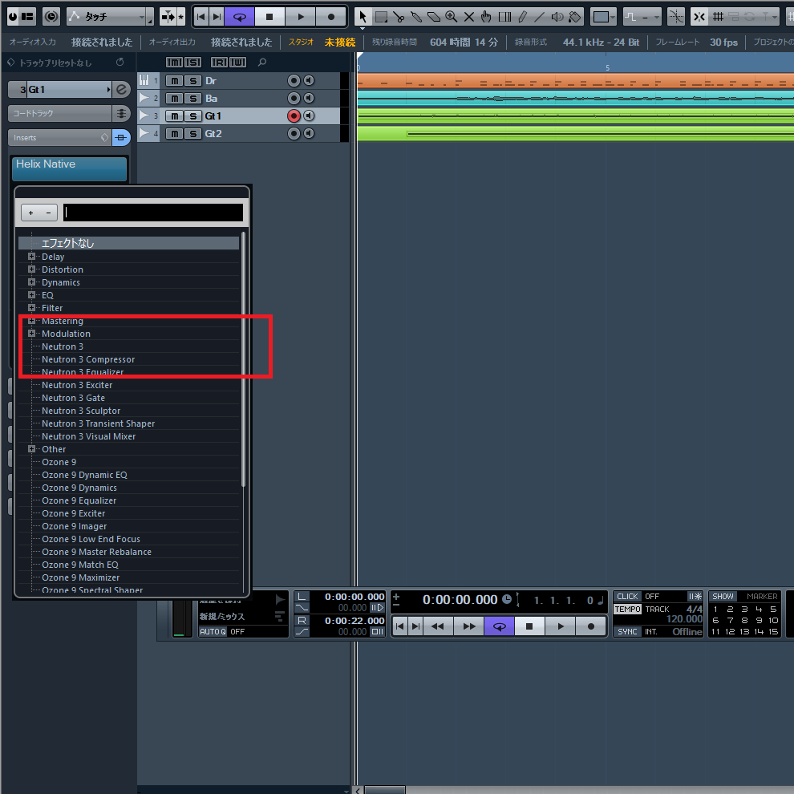
Task: Toggle the Constrain Delay Compensation button
Action: pyautogui.click(x=51, y=17)
